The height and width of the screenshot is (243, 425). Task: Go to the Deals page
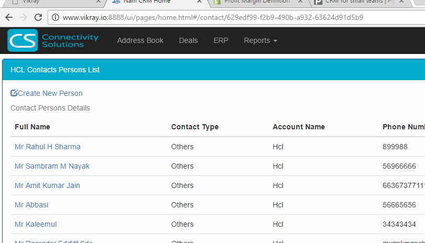188,40
